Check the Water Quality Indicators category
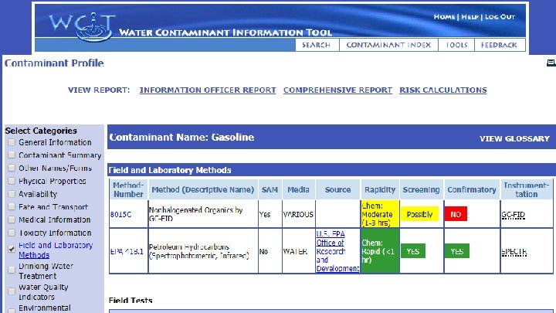The width and height of the screenshot is (556, 313). click(12, 291)
